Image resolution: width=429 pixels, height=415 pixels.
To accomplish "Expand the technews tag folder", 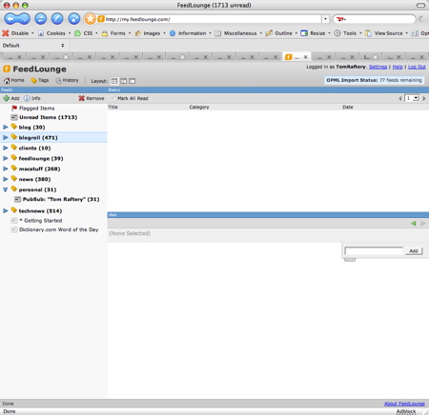I will tap(6, 210).
